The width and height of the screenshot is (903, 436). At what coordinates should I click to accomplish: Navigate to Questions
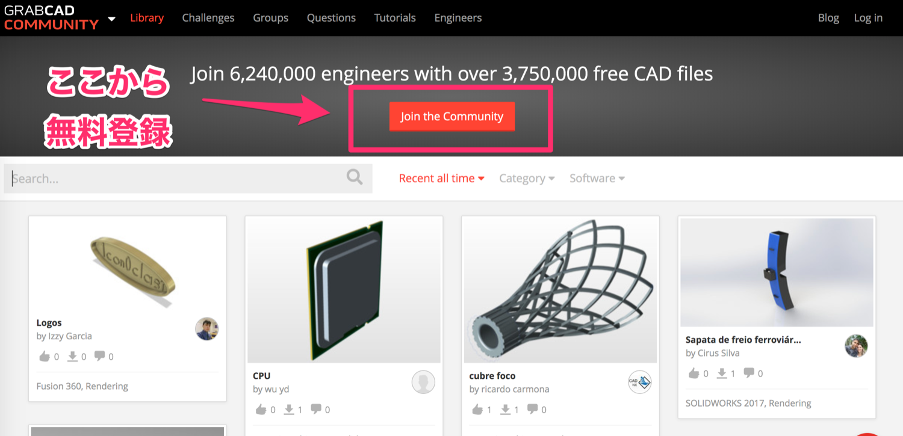click(331, 18)
